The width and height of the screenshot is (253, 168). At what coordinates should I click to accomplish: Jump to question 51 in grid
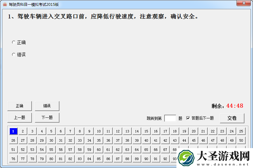(13, 150)
